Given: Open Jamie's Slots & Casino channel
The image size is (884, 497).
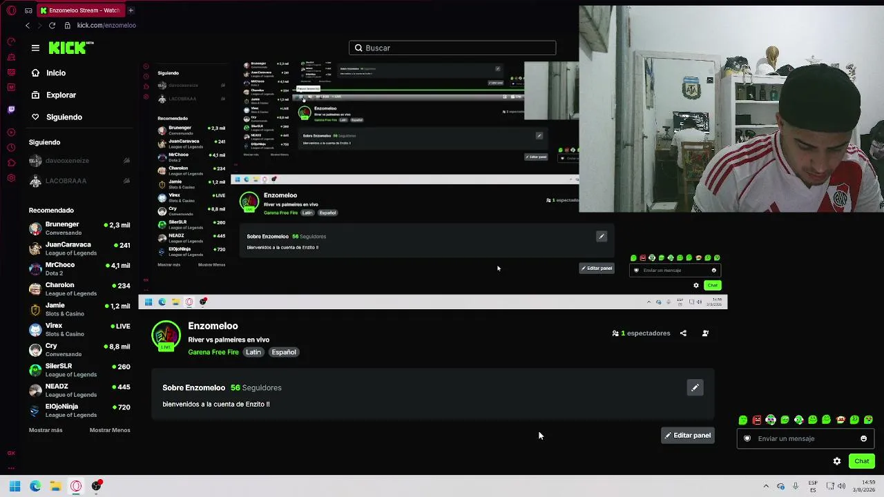Looking at the screenshot, I should pyautogui.click(x=79, y=309).
